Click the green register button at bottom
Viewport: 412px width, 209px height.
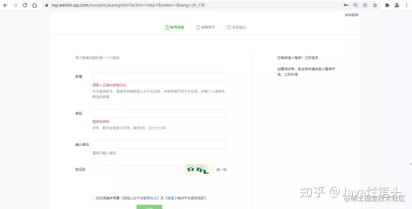(149, 207)
